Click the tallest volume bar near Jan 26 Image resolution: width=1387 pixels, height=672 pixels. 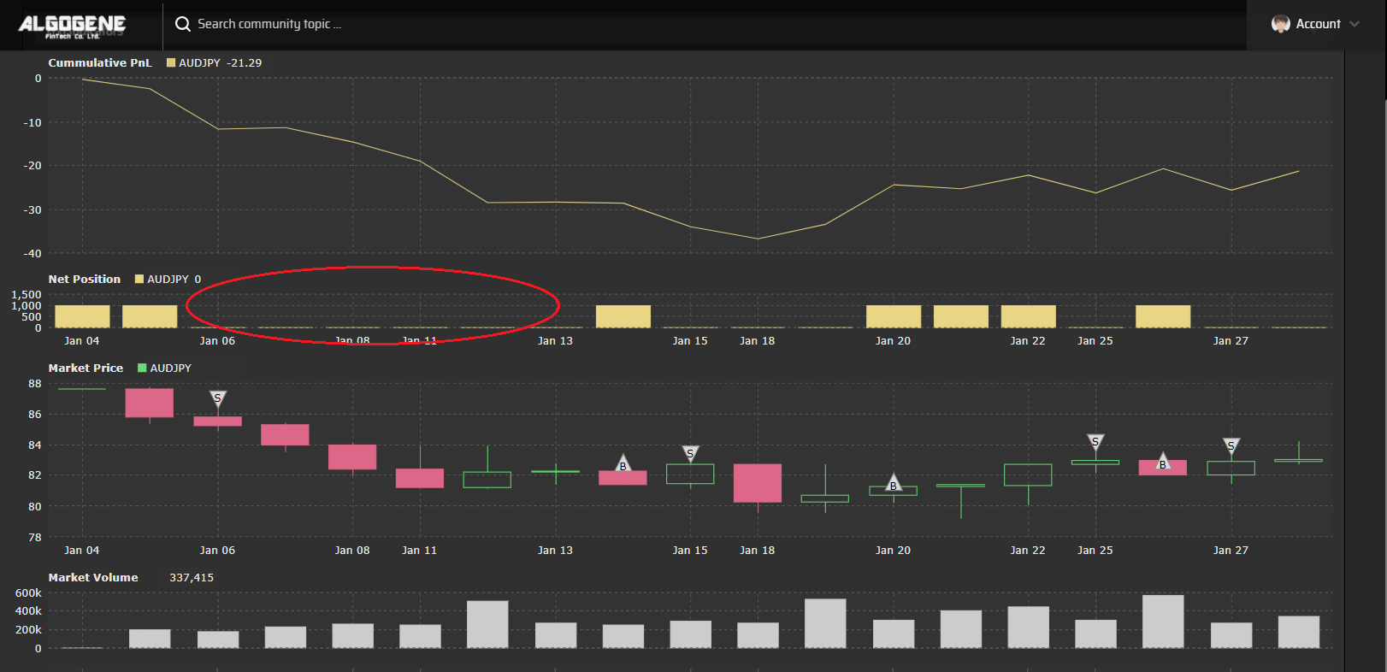[x=1163, y=622]
